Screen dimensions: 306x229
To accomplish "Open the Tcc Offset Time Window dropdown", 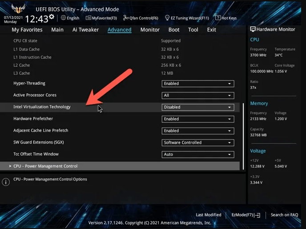I will (x=198, y=154).
